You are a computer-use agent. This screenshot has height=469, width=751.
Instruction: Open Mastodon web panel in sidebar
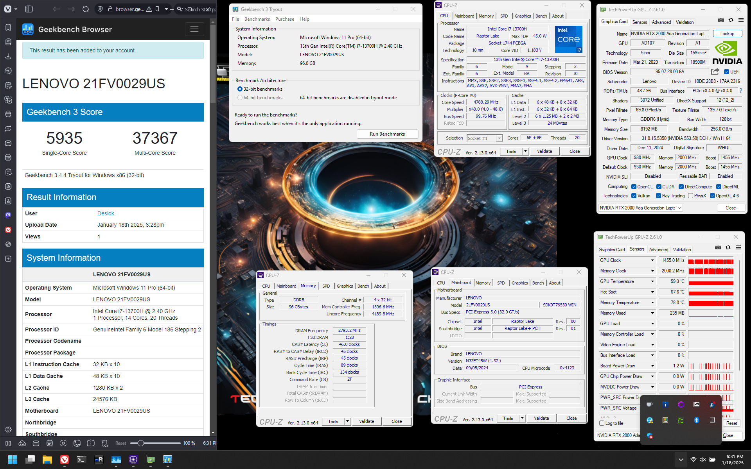tap(8, 215)
